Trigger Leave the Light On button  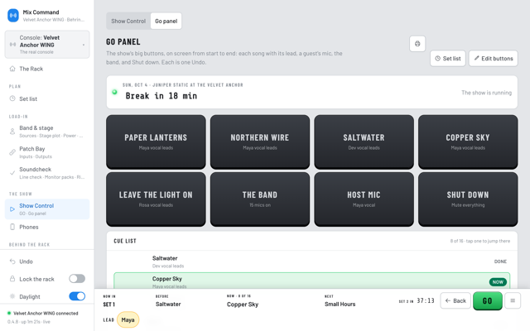pos(156,199)
